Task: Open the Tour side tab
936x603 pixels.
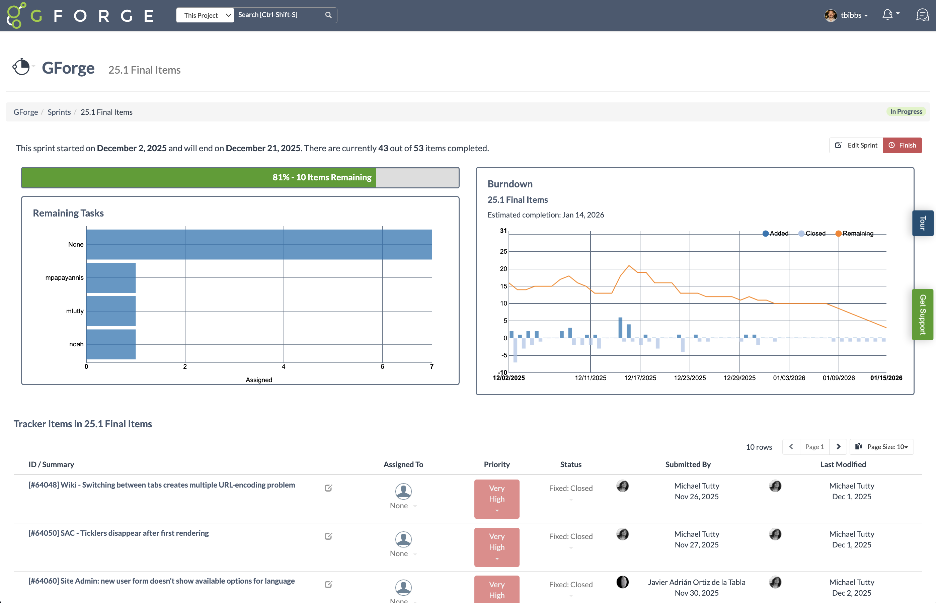Action: click(x=923, y=223)
